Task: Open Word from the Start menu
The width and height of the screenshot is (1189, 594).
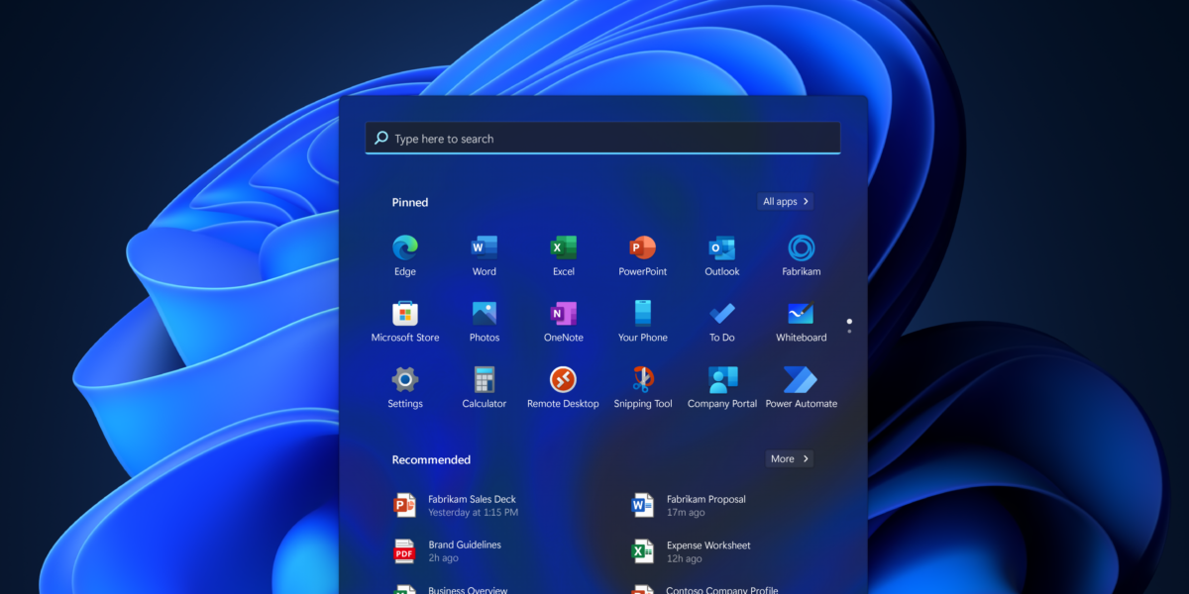Action: 484,248
